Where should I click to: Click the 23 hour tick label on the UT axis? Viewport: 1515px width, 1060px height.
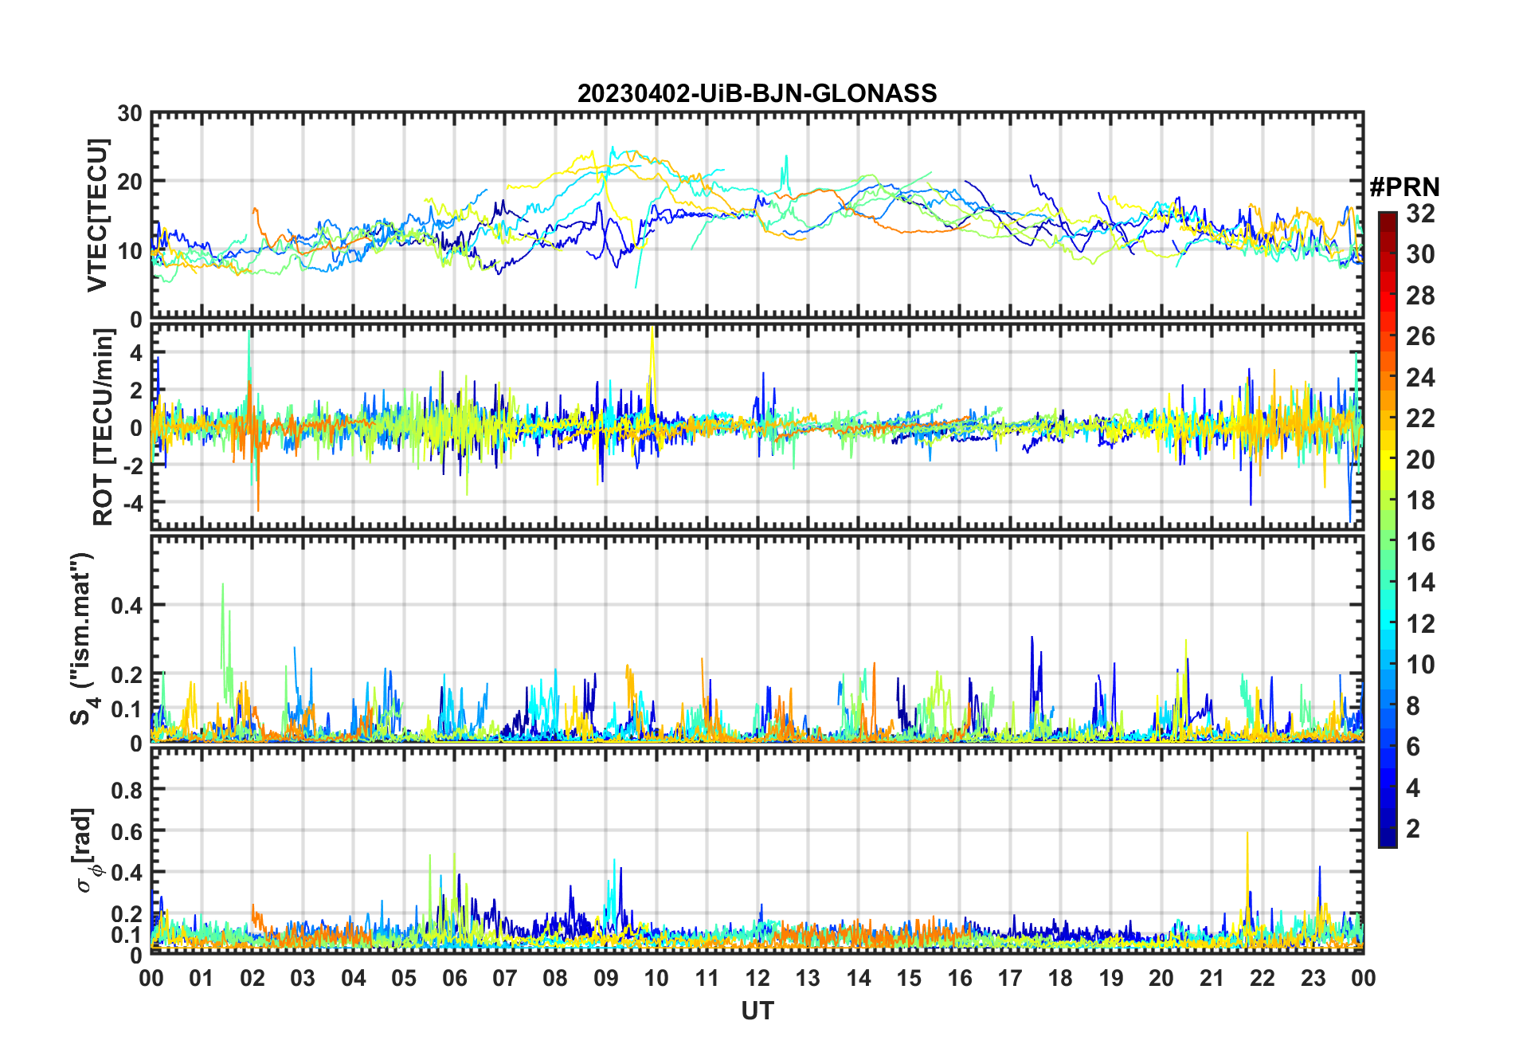pyautogui.click(x=1313, y=978)
